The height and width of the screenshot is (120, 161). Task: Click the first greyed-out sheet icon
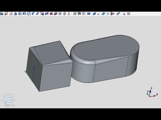click(x=60, y=14)
